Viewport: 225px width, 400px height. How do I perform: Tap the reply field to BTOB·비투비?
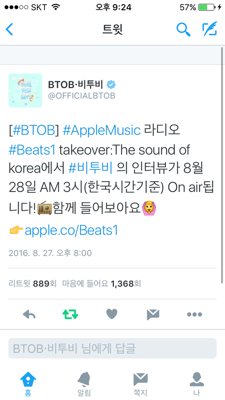point(112,348)
